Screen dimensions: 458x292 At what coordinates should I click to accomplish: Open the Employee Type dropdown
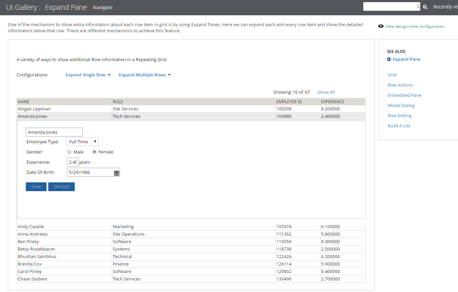[x=82, y=142]
